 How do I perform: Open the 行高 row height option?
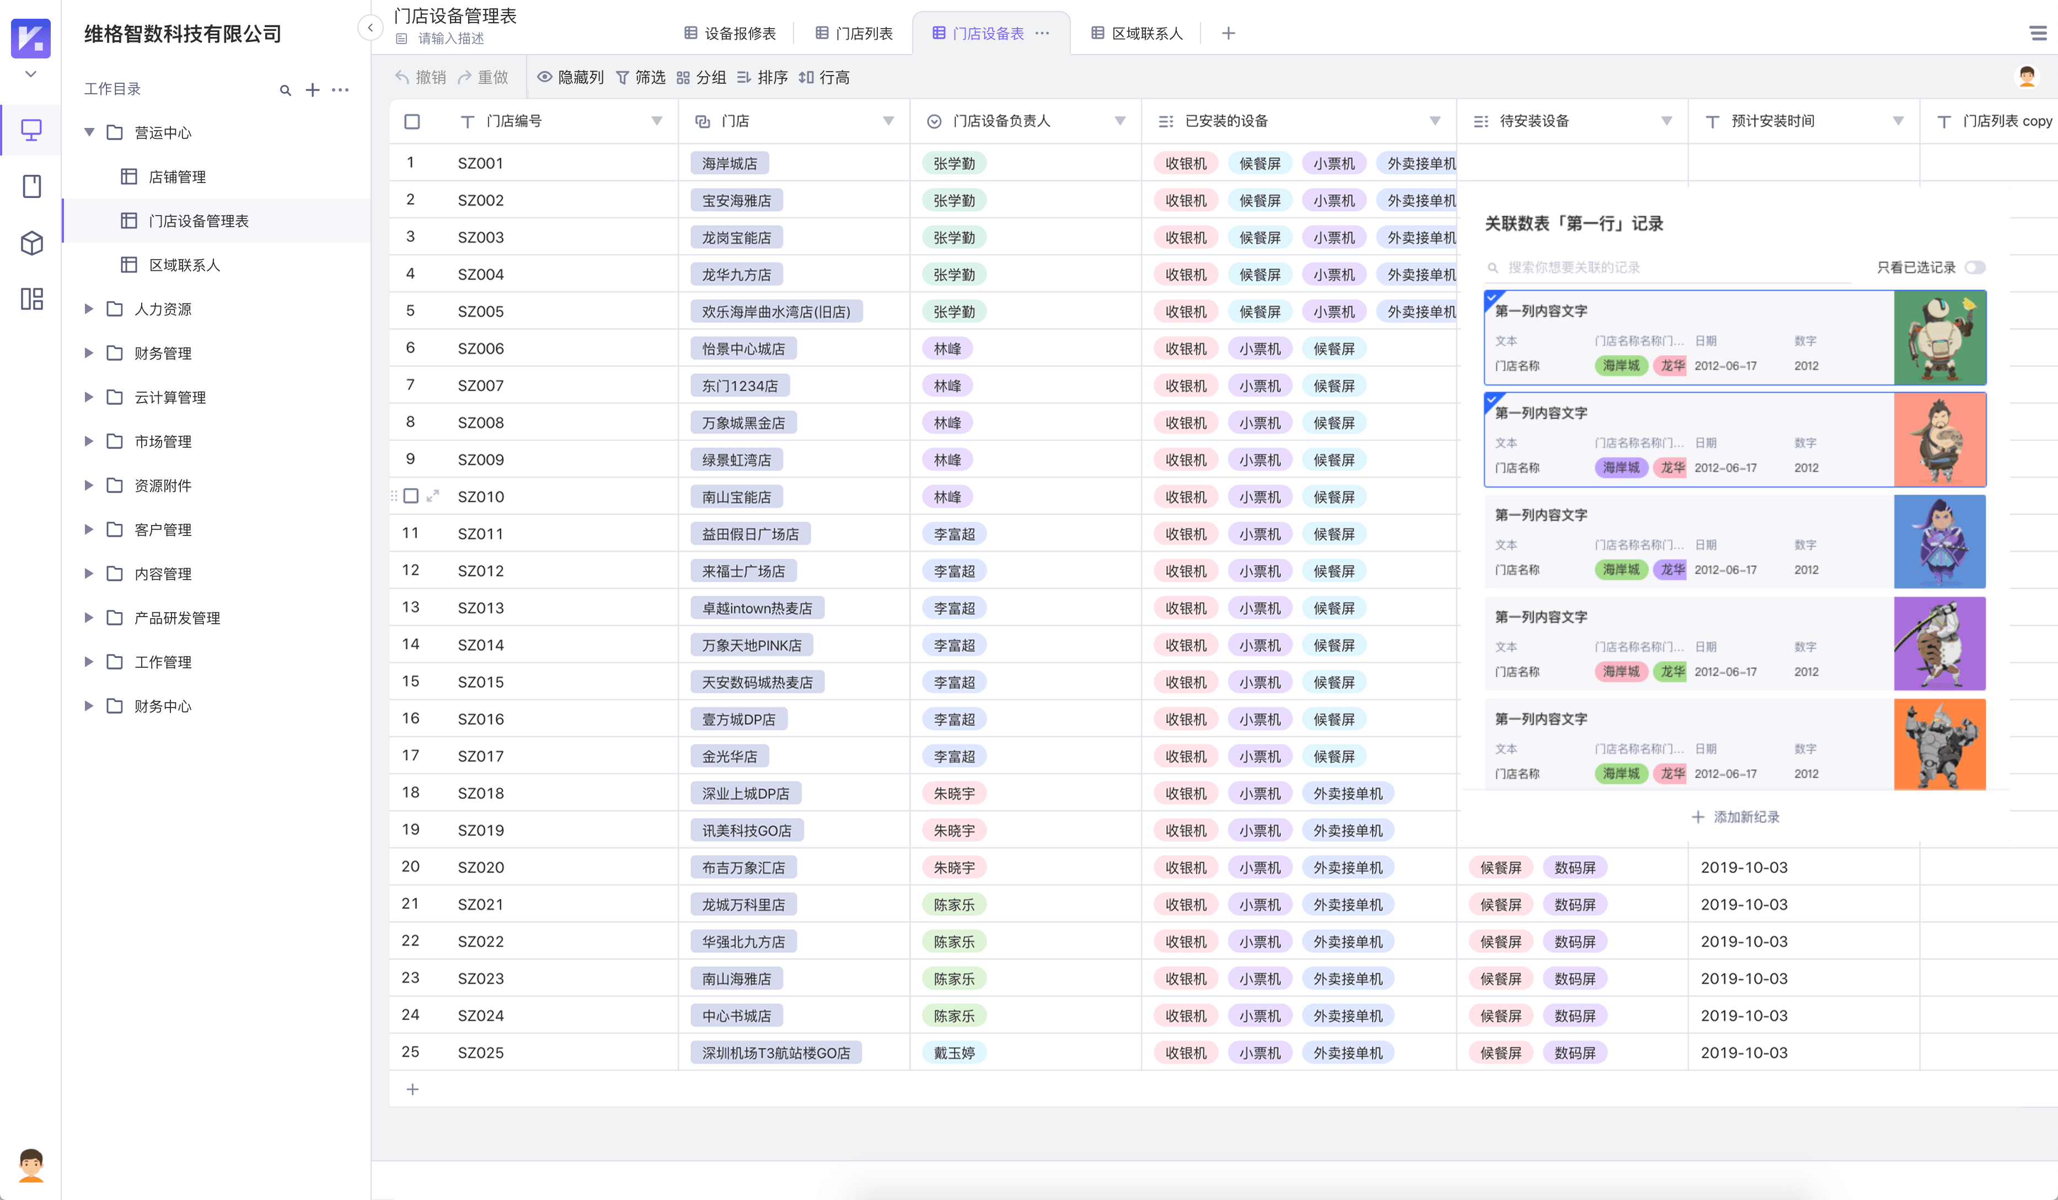pyautogui.click(x=824, y=77)
